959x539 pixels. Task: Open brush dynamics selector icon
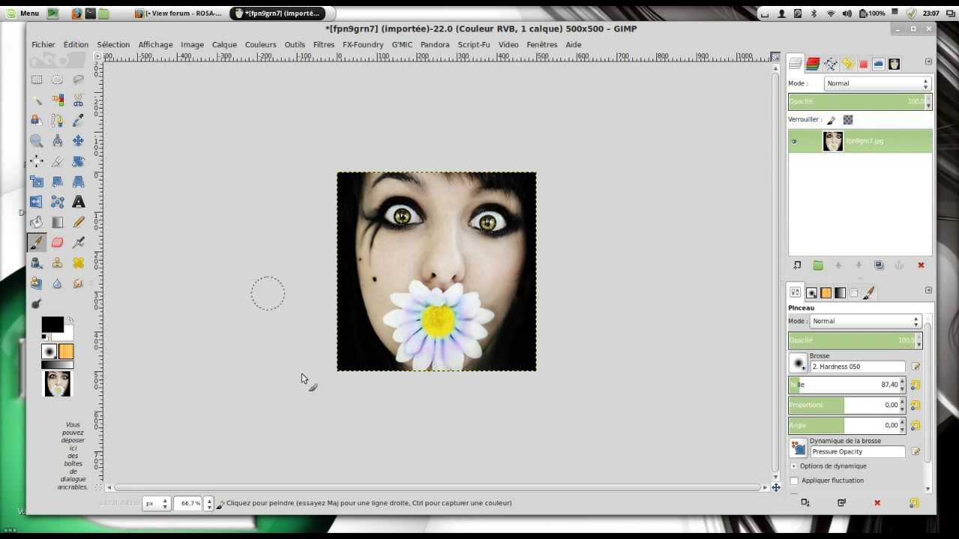point(799,448)
